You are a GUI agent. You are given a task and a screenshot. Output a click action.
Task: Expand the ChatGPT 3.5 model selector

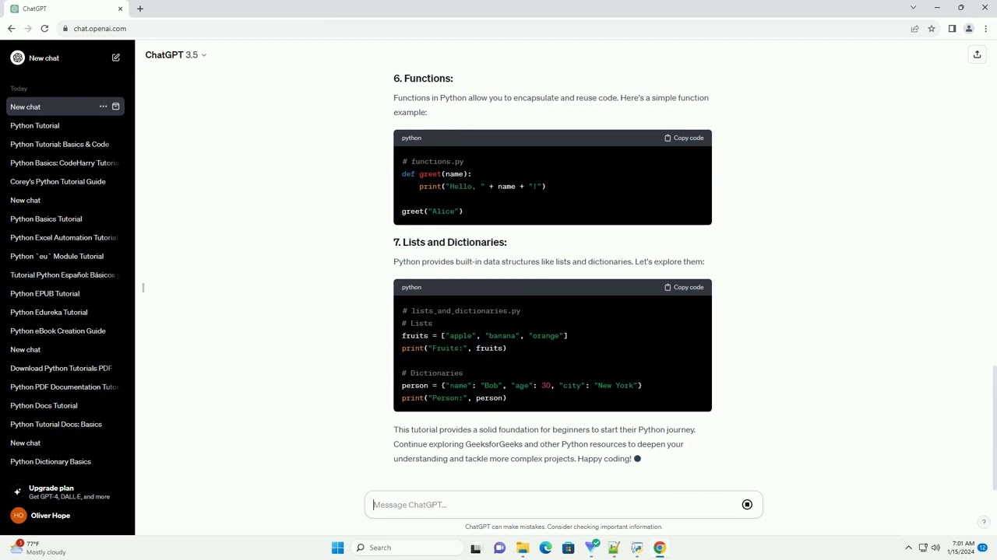(x=176, y=54)
